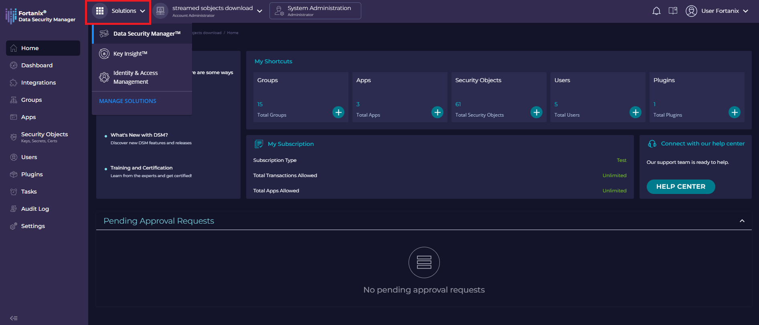Add a new plugin with plus icon
The image size is (759, 325).
point(735,112)
